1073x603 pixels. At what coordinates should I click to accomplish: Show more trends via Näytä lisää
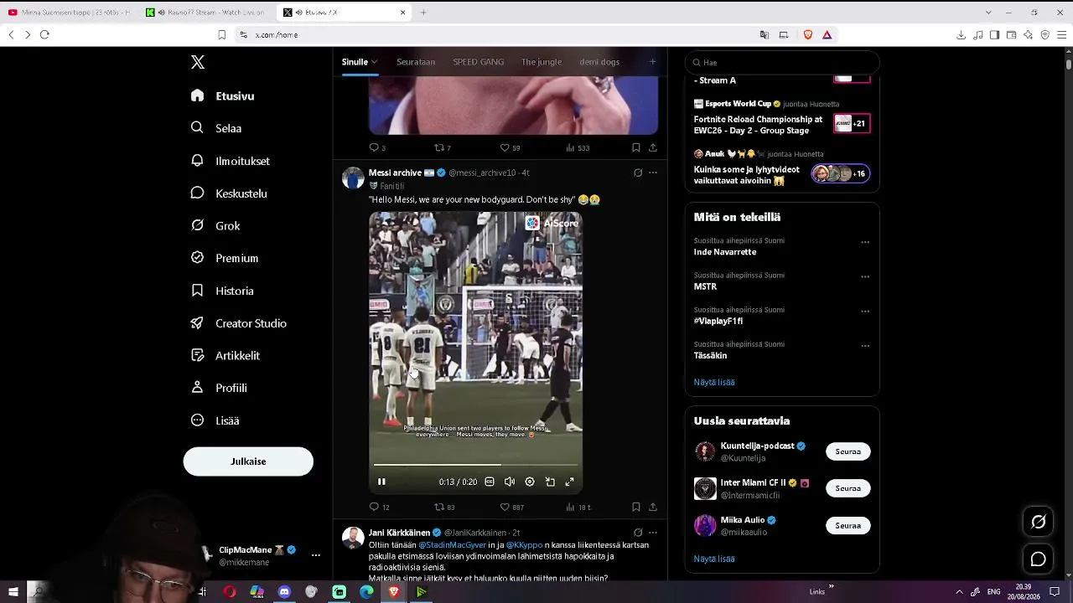coord(714,382)
